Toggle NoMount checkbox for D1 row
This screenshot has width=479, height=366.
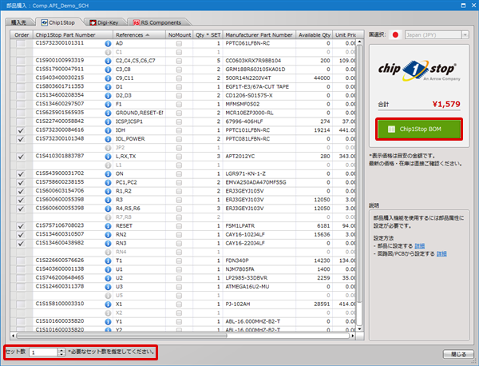179,87
